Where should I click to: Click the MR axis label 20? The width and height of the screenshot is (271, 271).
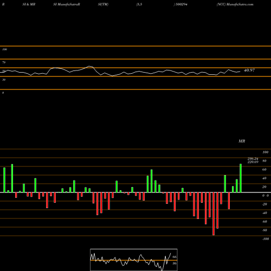[x=264, y=187]
